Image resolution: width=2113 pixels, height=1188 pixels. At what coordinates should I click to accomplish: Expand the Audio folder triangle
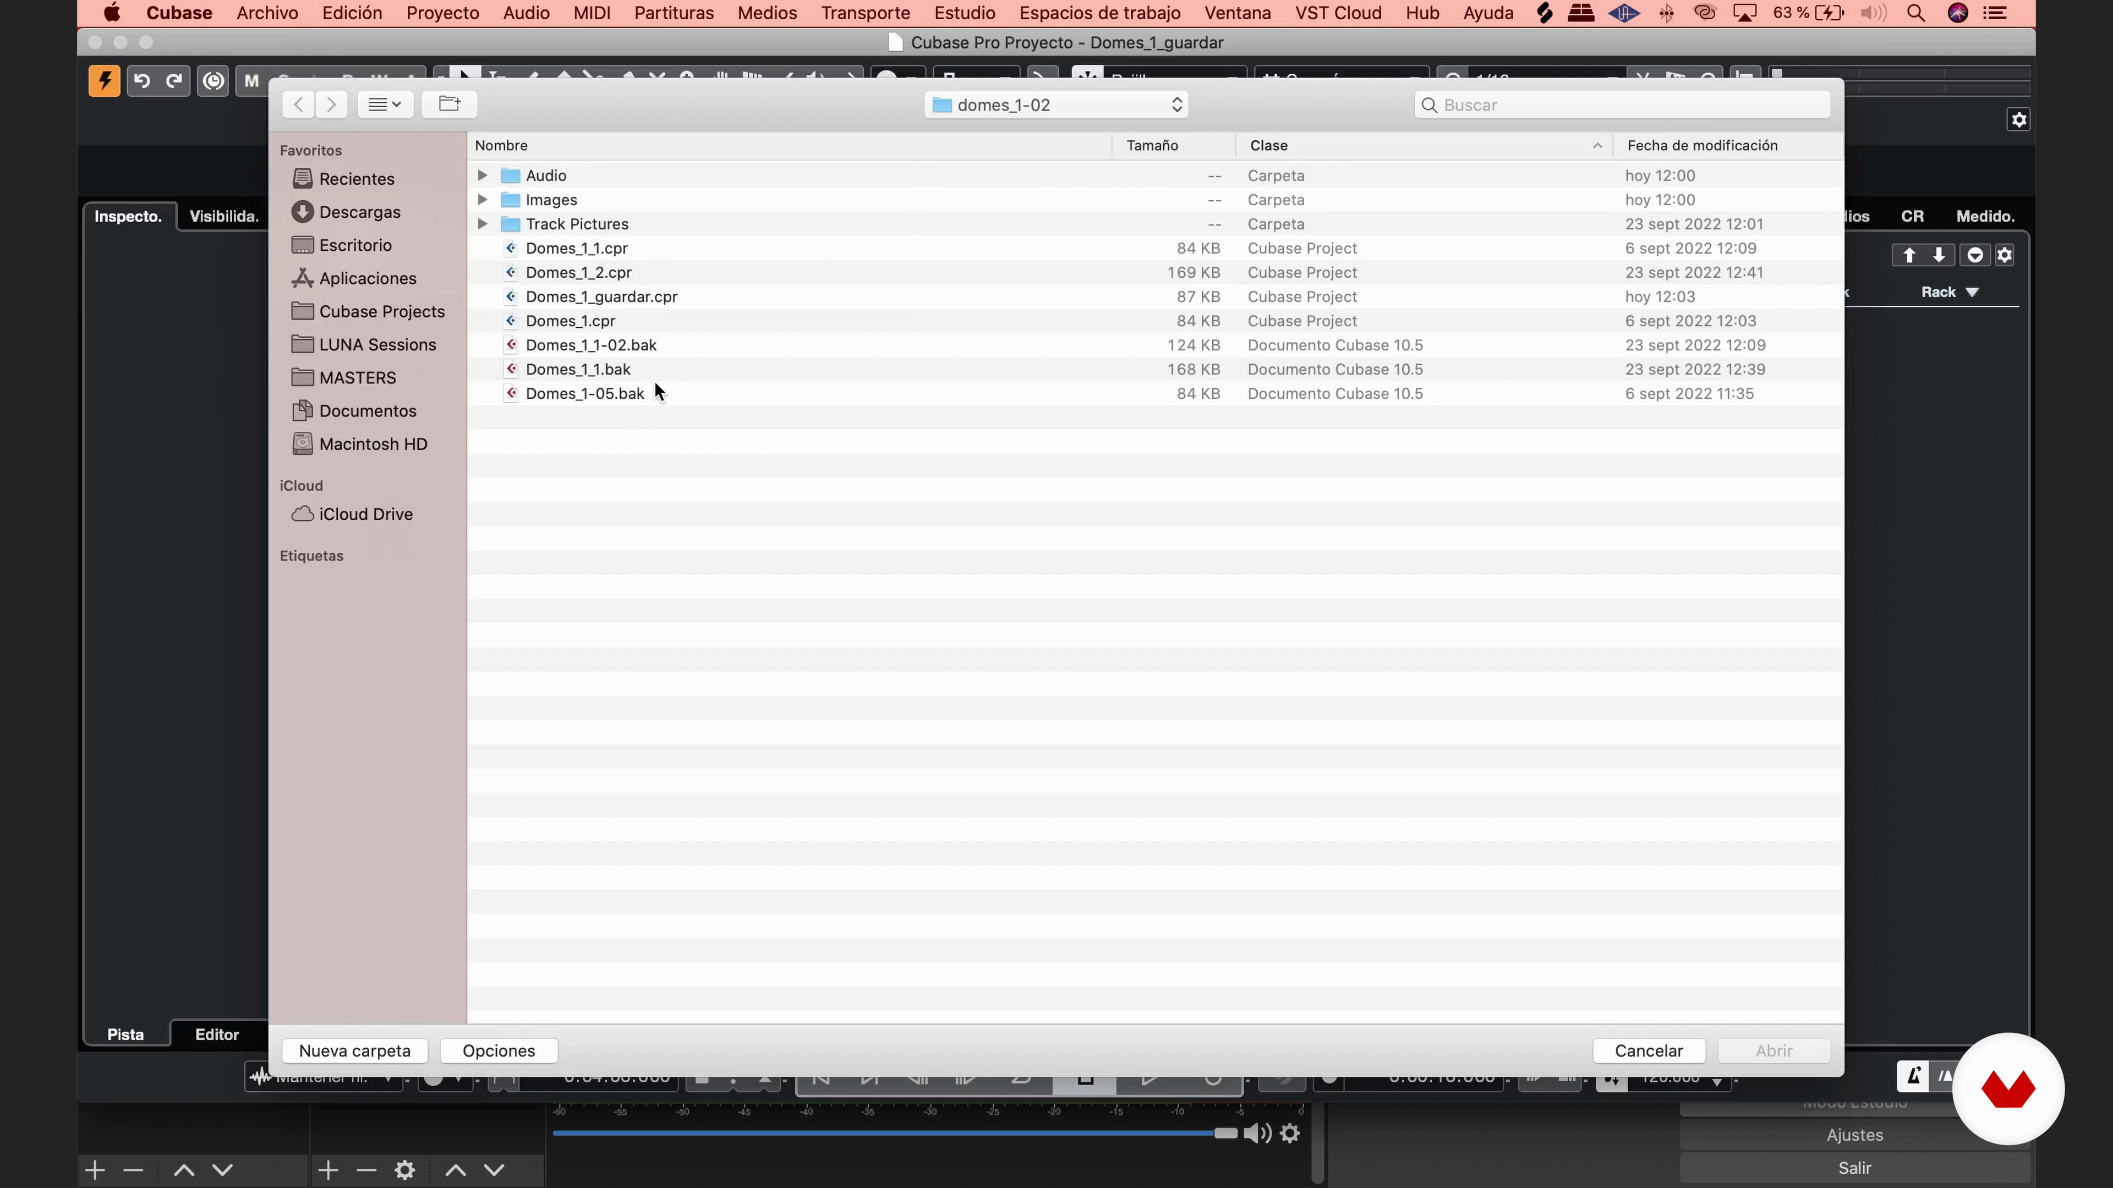coord(483,175)
